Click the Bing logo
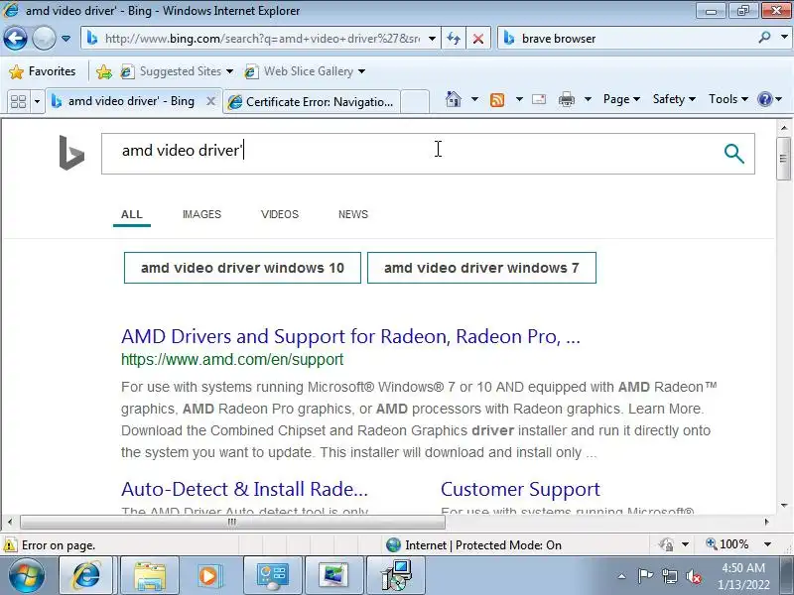The height and width of the screenshot is (595, 794). coord(71,153)
